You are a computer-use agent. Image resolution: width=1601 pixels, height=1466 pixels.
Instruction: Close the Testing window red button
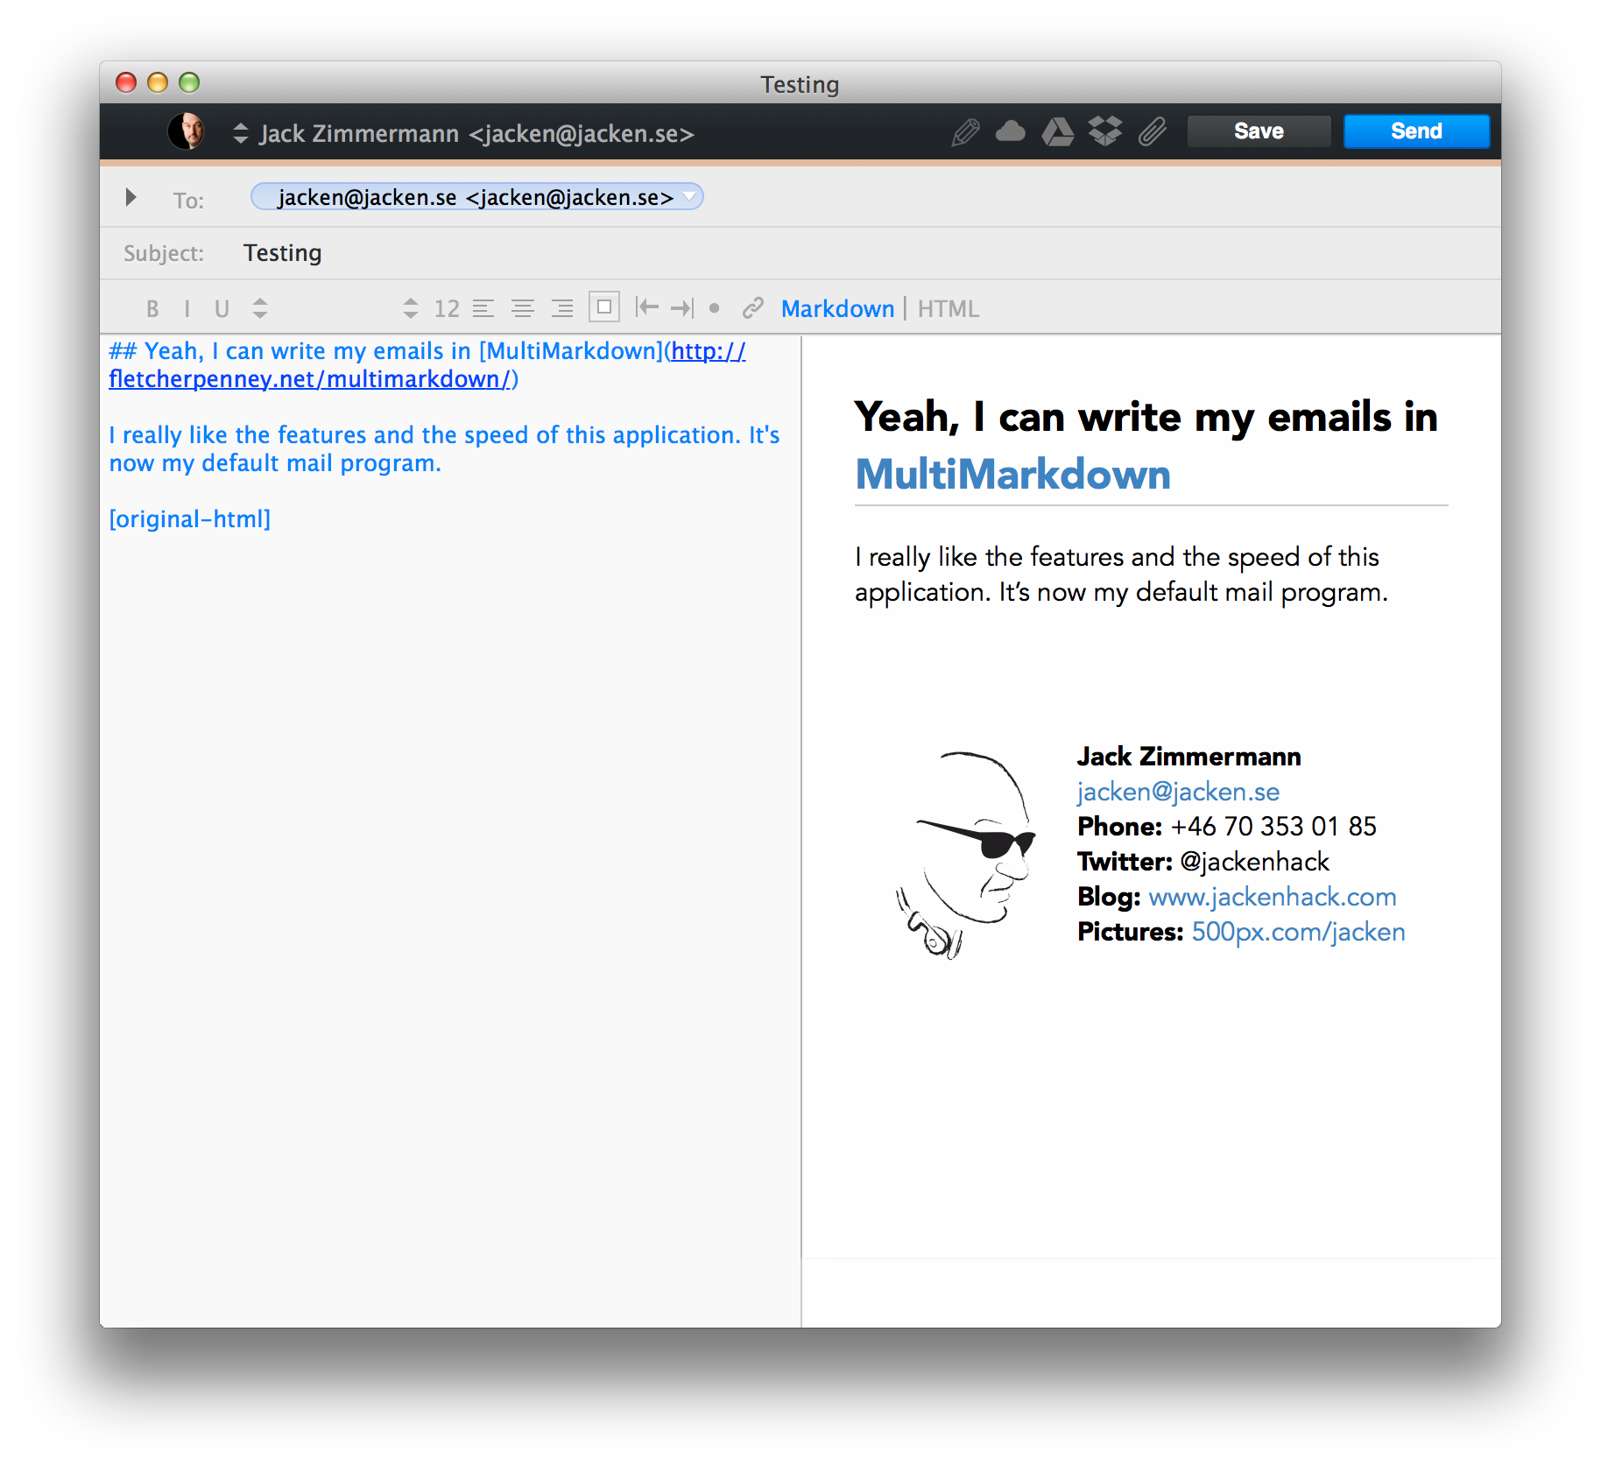tap(126, 82)
